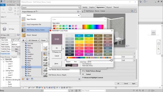Collapse library panel with double chevron icon
Viewport: 163px width, 92px height.
[x=79, y=79]
